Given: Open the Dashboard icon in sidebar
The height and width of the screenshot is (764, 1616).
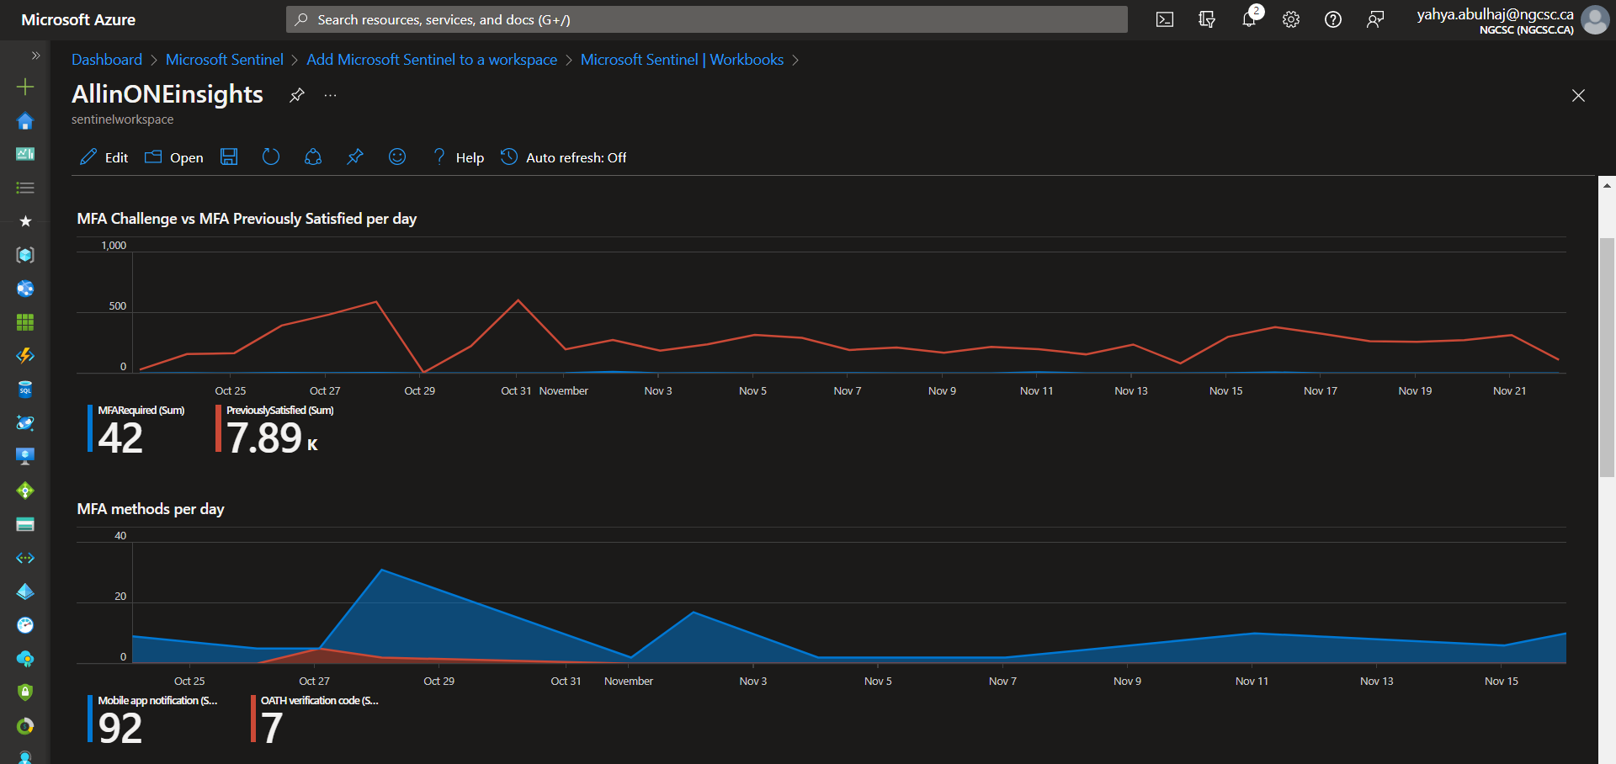Looking at the screenshot, I should pyautogui.click(x=25, y=154).
